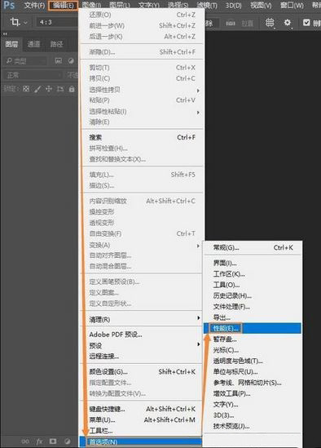Screen dimensions: 321x448
Task: Switch to the 路径 (Paths) tab
Action: click(x=56, y=44)
